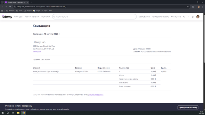Go back with browser back arrow
This screenshot has width=205, height=115.
click(x=2, y=7)
